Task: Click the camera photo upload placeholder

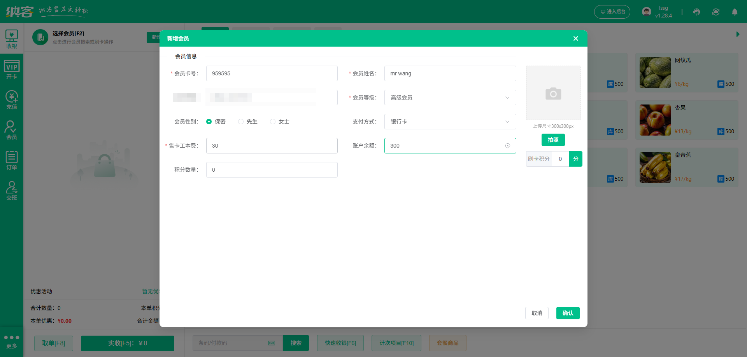Action: pyautogui.click(x=553, y=93)
